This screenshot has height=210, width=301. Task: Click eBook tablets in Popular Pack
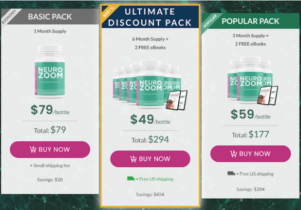point(267,95)
